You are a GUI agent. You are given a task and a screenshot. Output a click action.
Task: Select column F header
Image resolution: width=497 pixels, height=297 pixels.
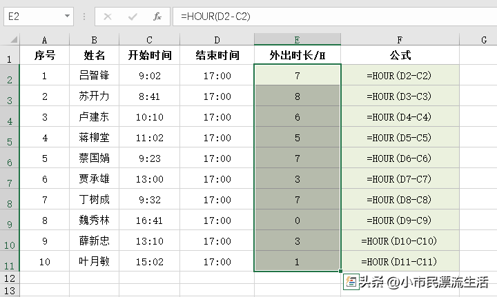pyautogui.click(x=400, y=39)
